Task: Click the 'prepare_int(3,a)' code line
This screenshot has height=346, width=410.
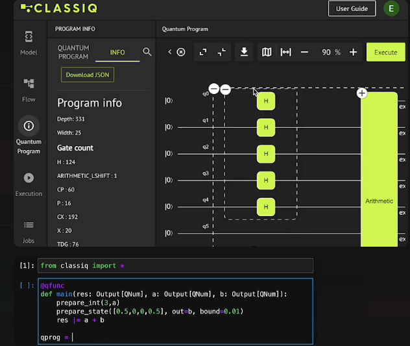Action: pyautogui.click(x=88, y=303)
